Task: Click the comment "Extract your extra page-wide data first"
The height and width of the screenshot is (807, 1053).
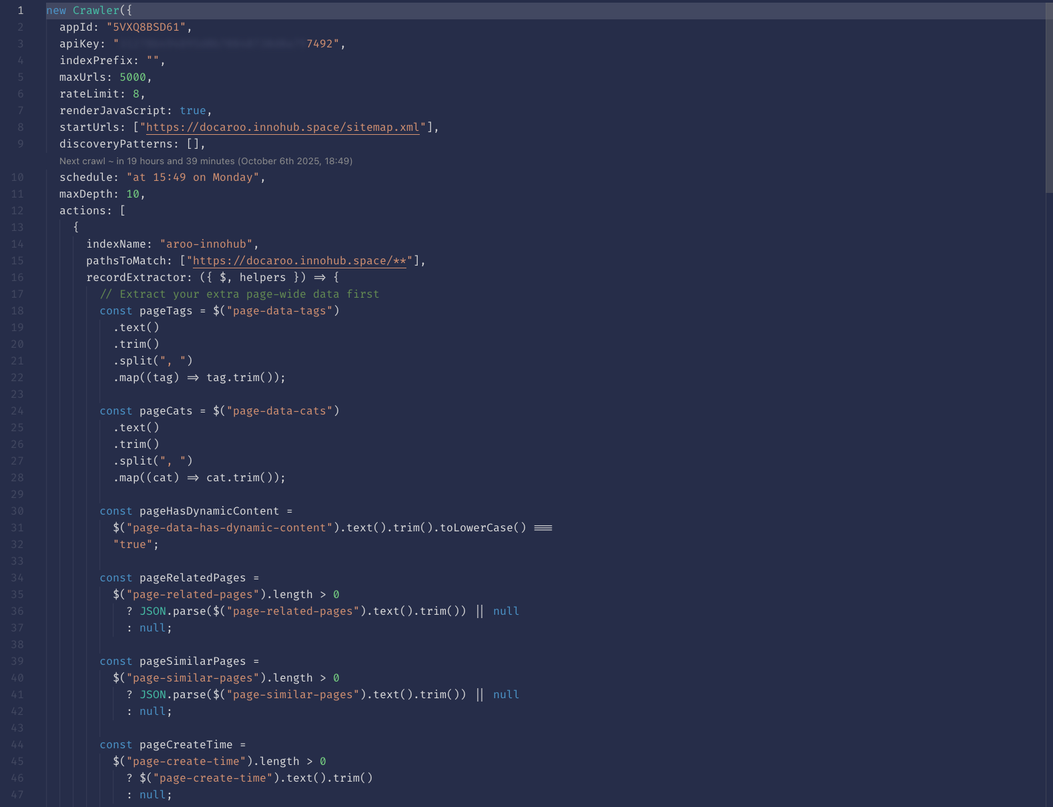Action: click(x=240, y=294)
